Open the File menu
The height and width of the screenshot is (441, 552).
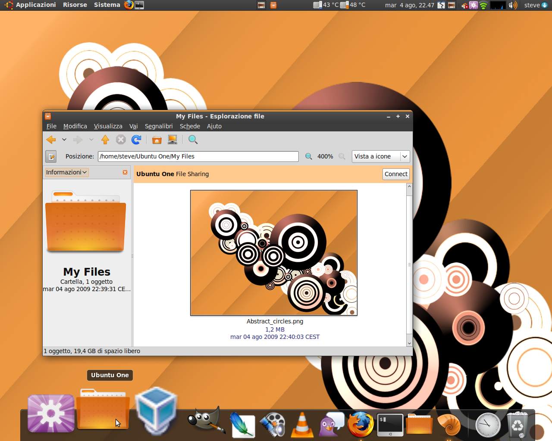[51, 126]
